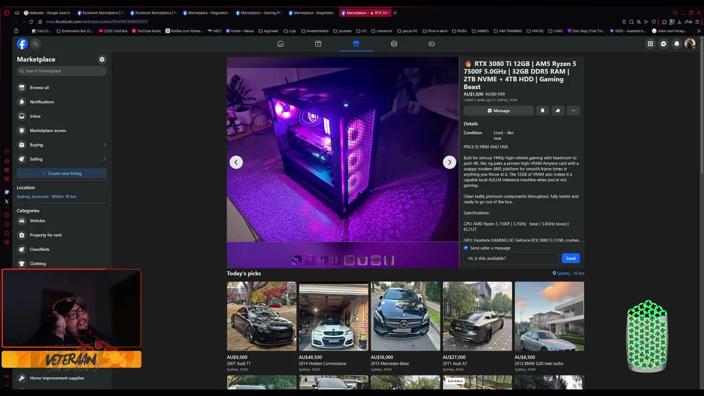Image resolution: width=704 pixels, height=396 pixels.
Task: Open the Twitch icon in the browser sidebar
Action: (x=7, y=192)
